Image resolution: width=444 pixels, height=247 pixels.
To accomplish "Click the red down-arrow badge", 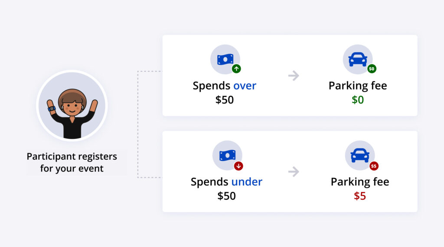I will coord(238,166).
